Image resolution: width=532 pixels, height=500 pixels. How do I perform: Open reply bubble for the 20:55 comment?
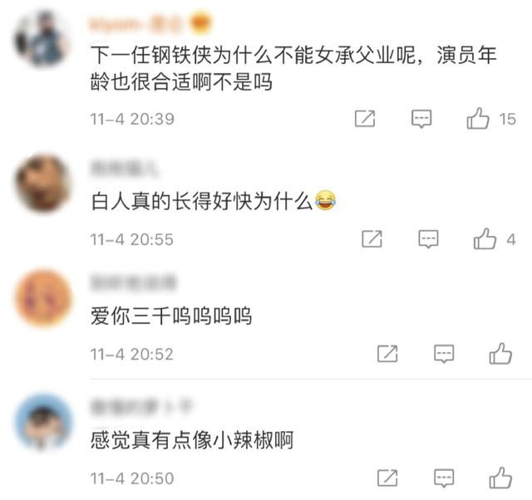(428, 239)
